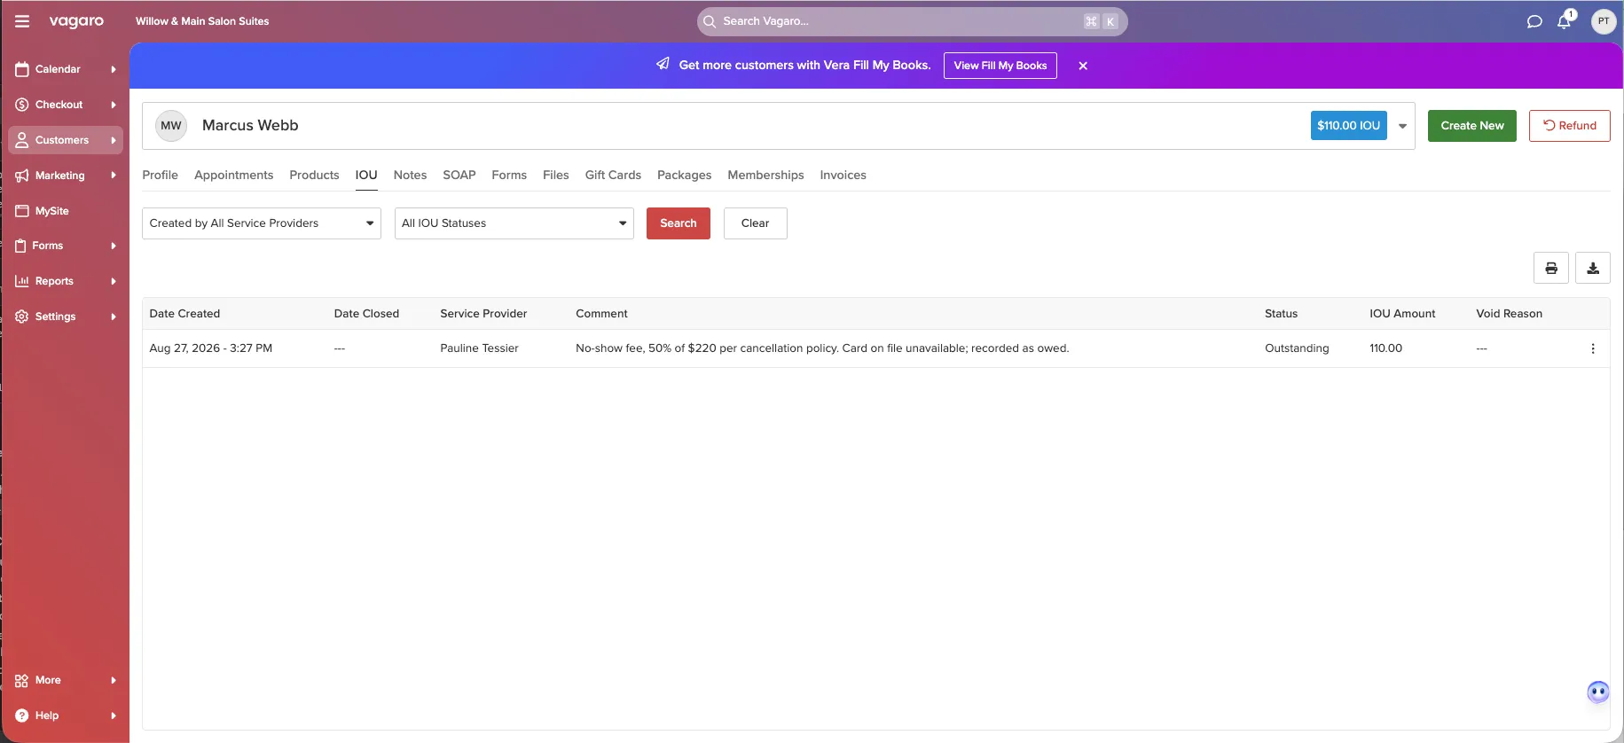This screenshot has width=1624, height=743.
Task: Click the Help question icon
Action: point(22,716)
